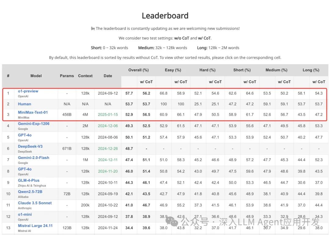Click overall score 52.9 for MiniMax-Text-01
The height and width of the screenshot is (235, 330).
click(129, 114)
